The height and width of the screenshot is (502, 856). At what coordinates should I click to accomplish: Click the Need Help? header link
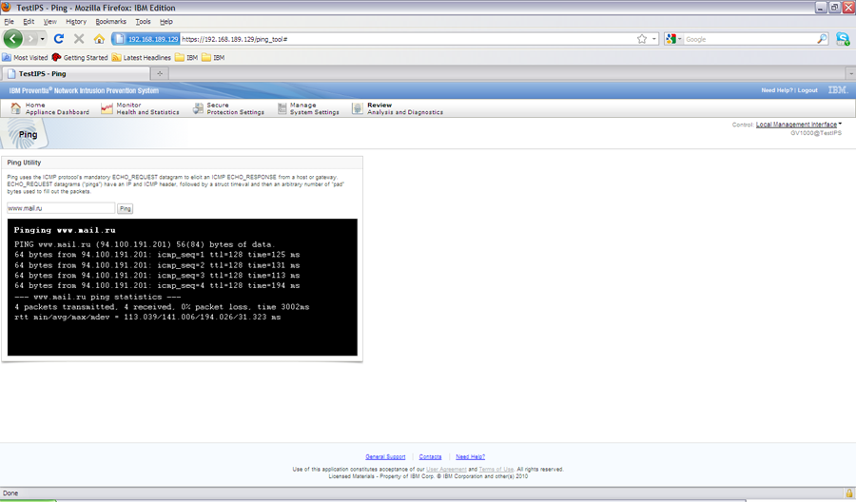(x=777, y=90)
